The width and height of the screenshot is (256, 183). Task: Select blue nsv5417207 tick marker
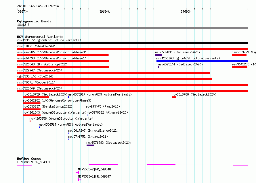69,133
